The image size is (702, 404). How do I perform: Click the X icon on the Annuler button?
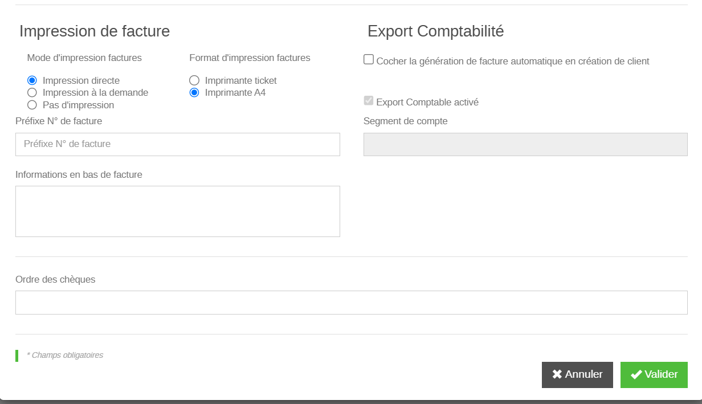tap(557, 374)
